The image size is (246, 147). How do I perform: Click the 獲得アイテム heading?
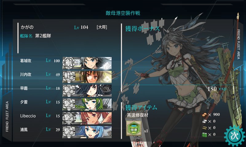141,107
